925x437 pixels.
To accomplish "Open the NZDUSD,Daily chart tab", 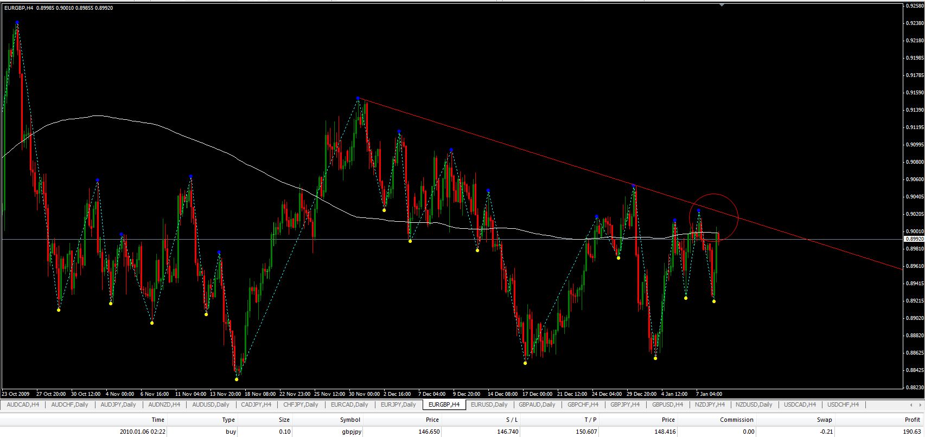I will 754,404.
